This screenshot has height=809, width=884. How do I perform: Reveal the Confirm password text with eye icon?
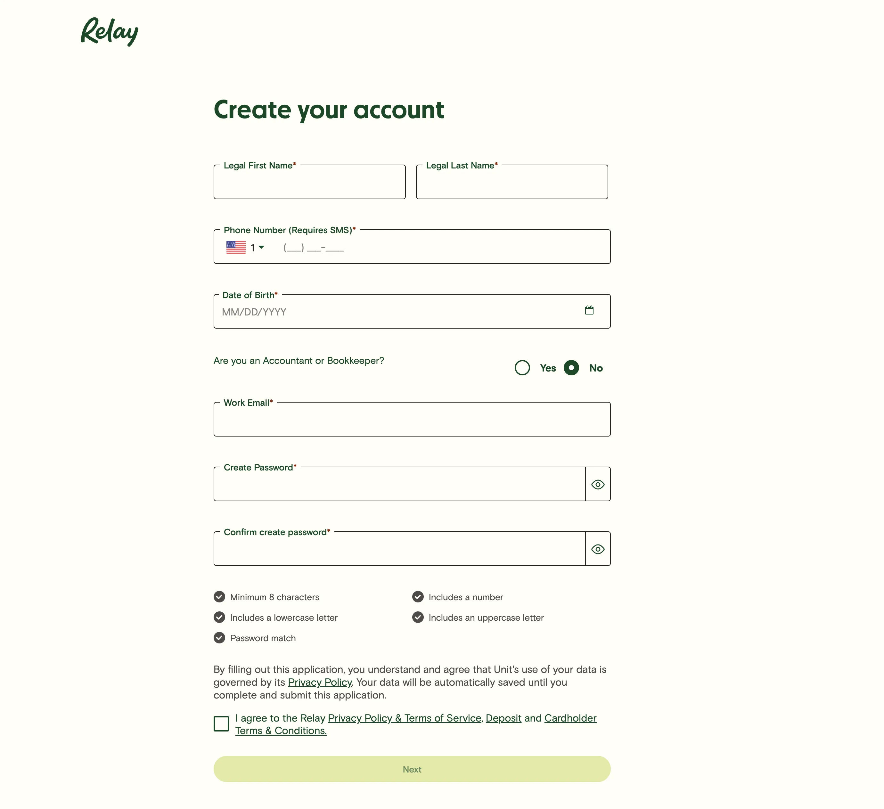598,549
